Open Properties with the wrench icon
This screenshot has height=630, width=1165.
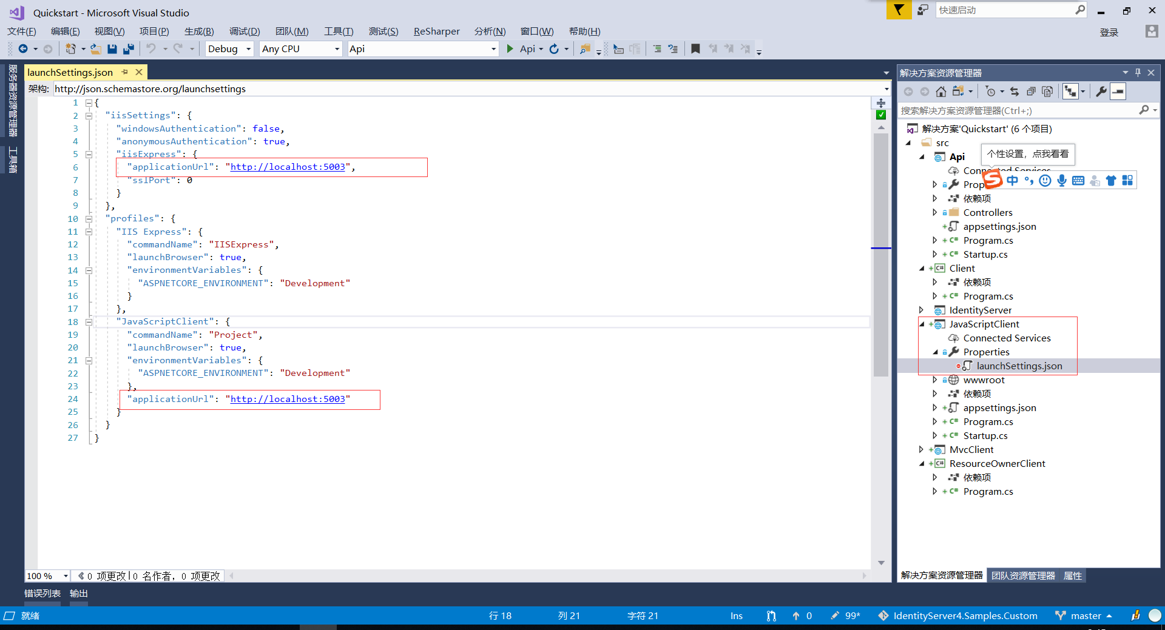(x=1101, y=92)
